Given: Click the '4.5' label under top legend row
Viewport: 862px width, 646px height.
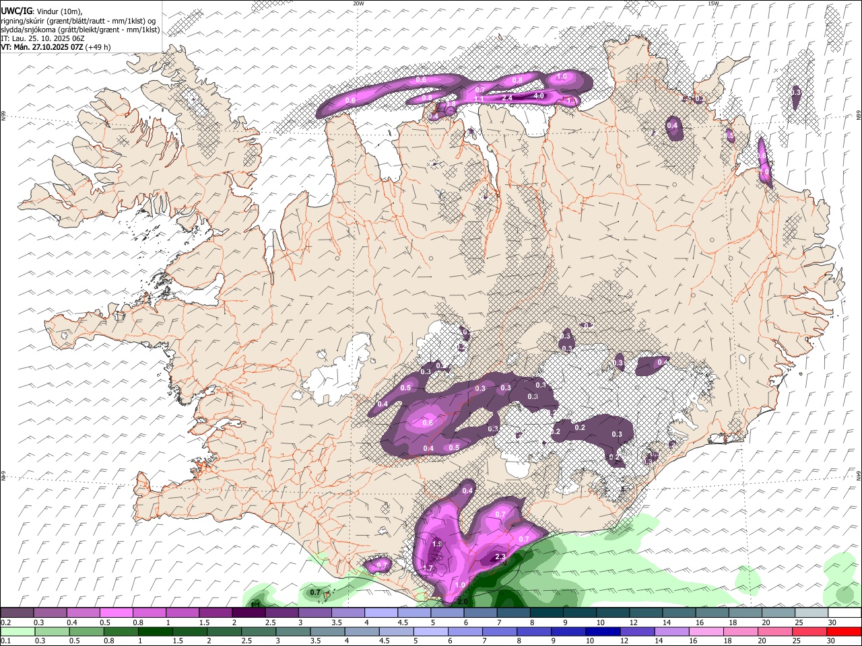Looking at the screenshot, I should tap(403, 622).
